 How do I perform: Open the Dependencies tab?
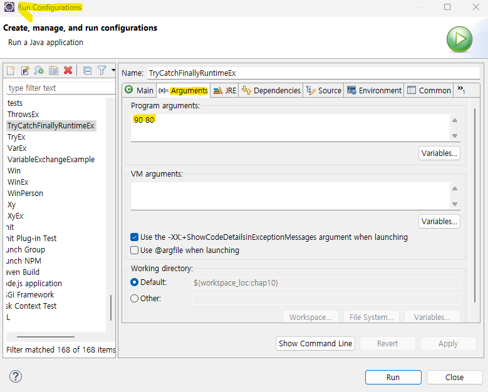pos(271,91)
